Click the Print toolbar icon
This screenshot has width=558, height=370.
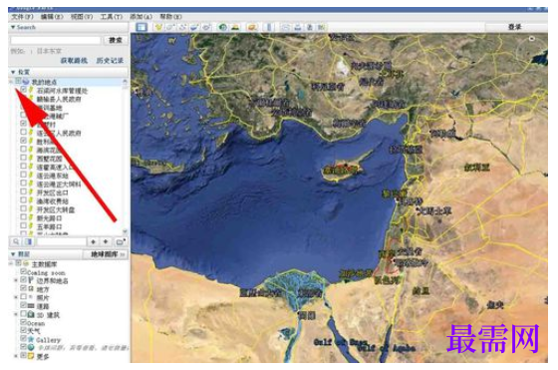click(x=298, y=27)
